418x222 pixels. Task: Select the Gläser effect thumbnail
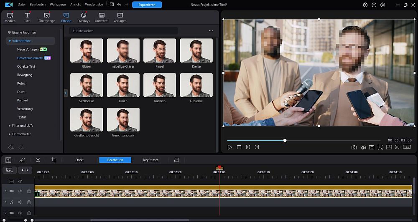point(87,50)
